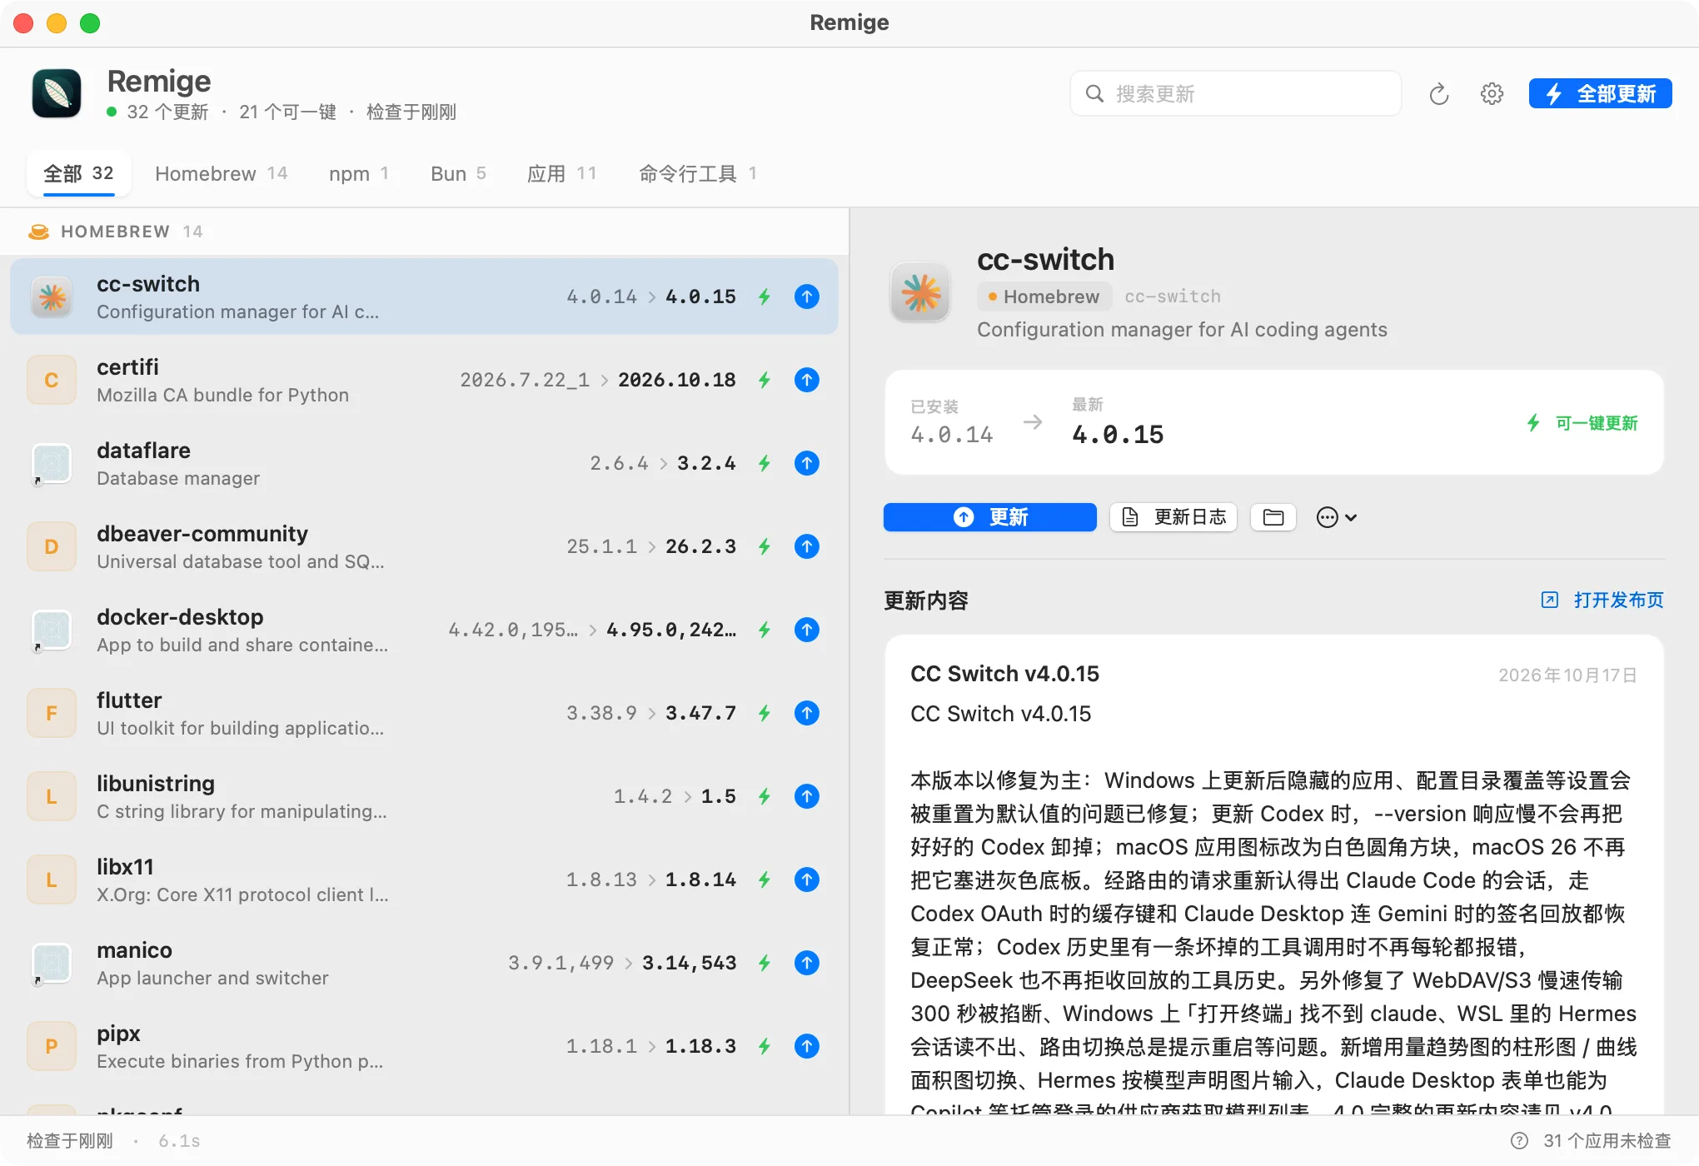1699x1166 pixels.
Task: Click the green lightning icon in certifi row
Action: click(x=765, y=380)
